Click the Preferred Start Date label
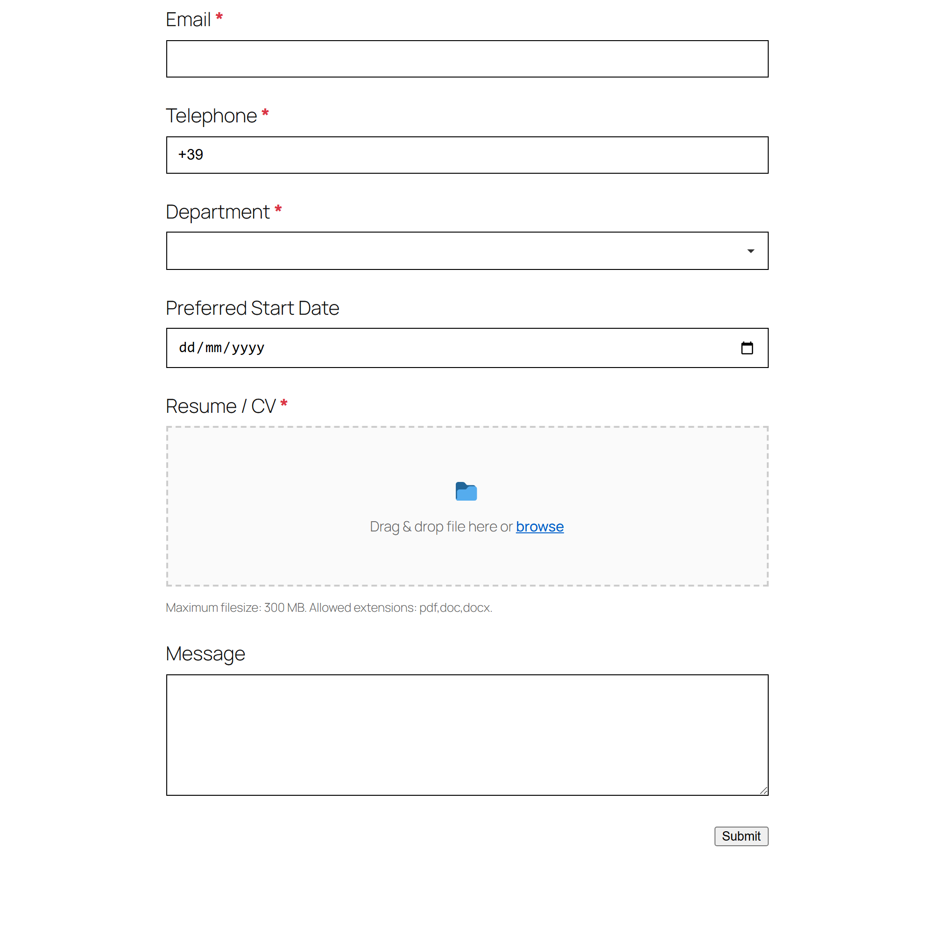 (252, 308)
